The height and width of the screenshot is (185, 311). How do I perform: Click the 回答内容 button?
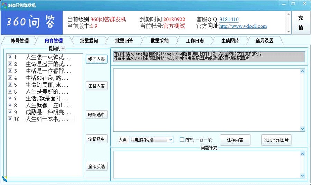pyautogui.click(x=97, y=86)
